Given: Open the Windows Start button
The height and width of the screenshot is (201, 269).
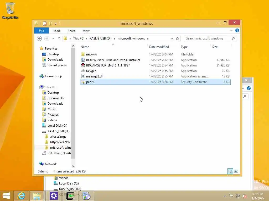Looking at the screenshot, I should coord(7,196).
